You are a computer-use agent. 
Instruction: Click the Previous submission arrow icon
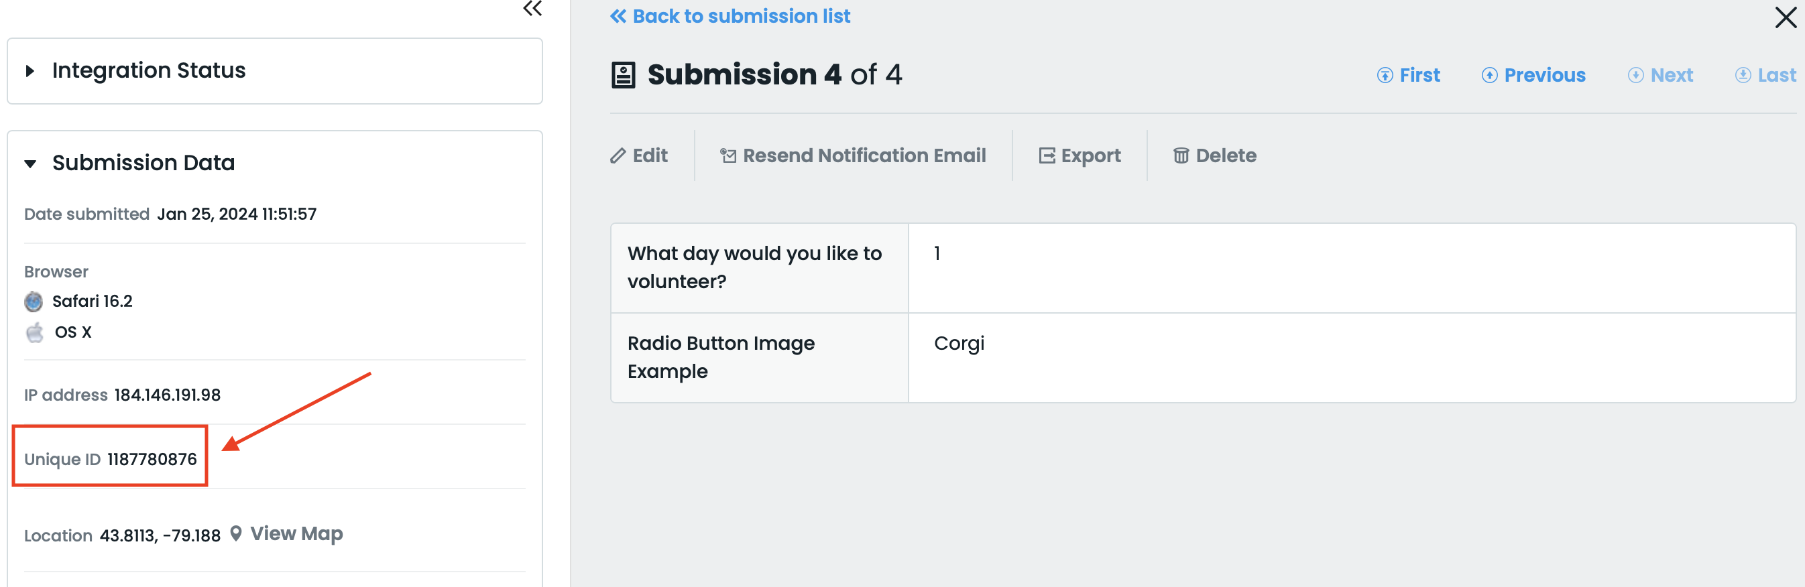coord(1489,76)
